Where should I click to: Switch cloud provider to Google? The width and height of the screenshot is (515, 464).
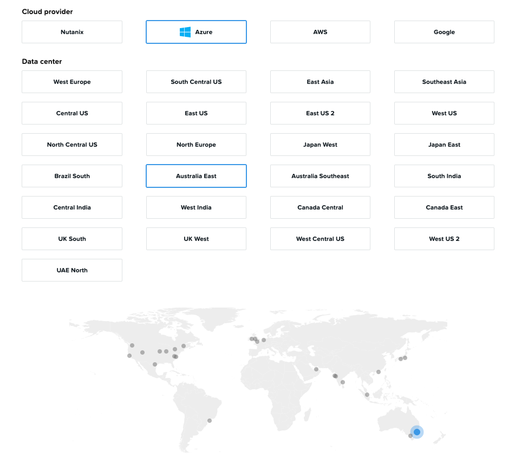(x=444, y=32)
